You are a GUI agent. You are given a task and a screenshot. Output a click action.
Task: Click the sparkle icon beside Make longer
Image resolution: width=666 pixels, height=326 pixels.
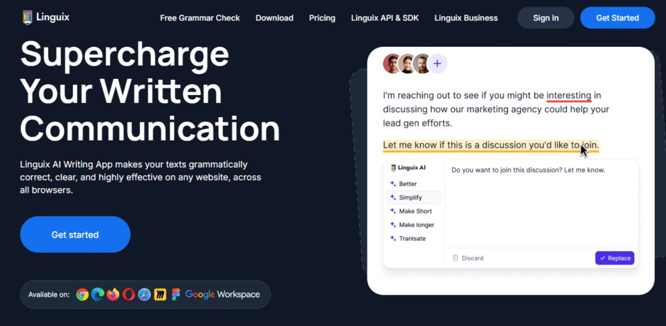tap(393, 225)
